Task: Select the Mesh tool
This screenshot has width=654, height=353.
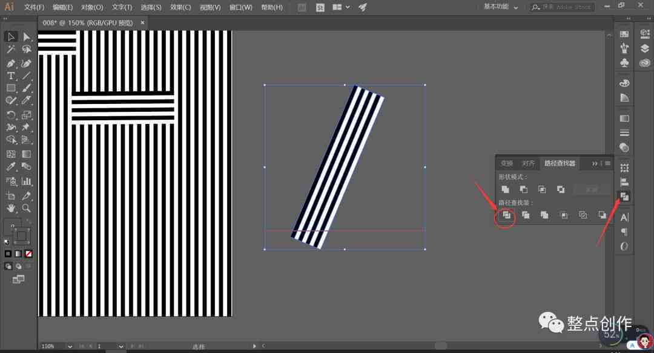Action: [12, 154]
